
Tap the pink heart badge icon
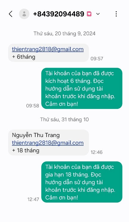click(x=89, y=14)
